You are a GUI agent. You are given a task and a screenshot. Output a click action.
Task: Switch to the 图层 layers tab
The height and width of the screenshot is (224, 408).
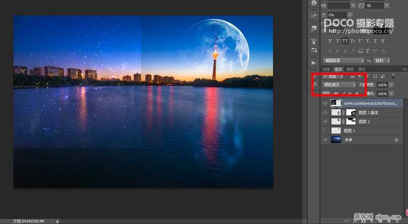point(338,69)
